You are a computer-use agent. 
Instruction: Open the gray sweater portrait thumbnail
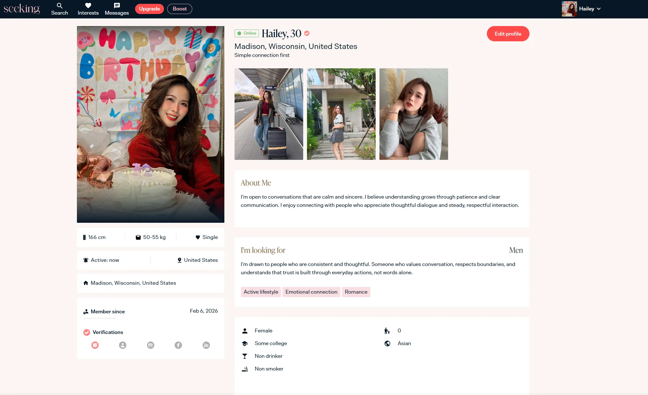coord(413,114)
